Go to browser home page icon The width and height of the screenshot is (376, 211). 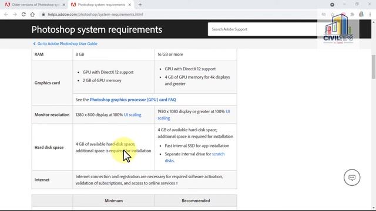32,14
